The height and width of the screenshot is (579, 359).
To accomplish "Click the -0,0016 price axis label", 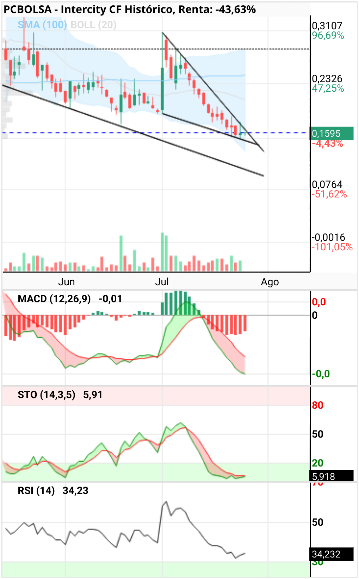I will (328, 237).
